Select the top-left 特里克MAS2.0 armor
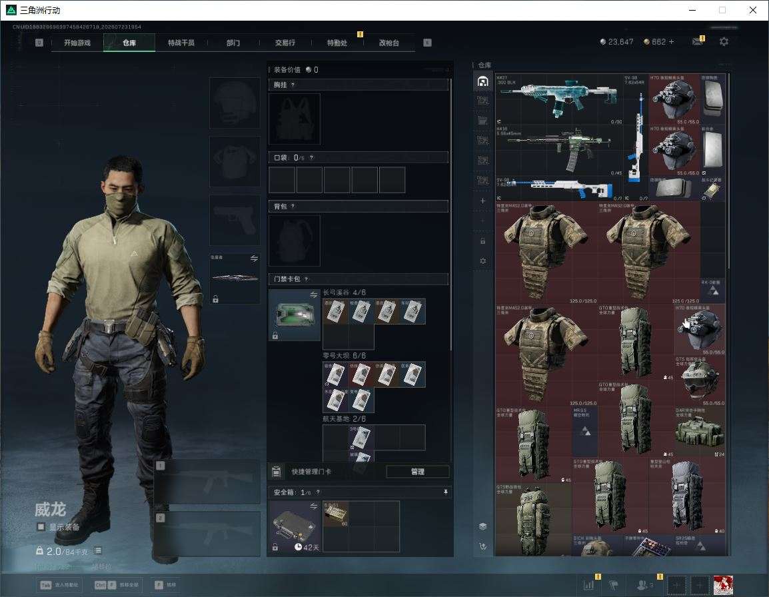 pyautogui.click(x=546, y=252)
